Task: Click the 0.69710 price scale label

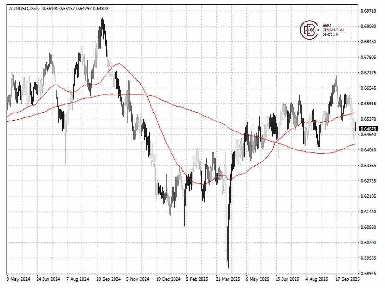Action: (368, 11)
